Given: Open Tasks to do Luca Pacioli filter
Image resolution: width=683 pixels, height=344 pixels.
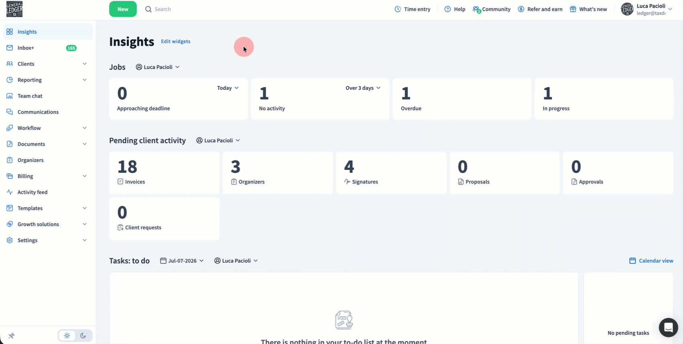Looking at the screenshot, I should 236,261.
